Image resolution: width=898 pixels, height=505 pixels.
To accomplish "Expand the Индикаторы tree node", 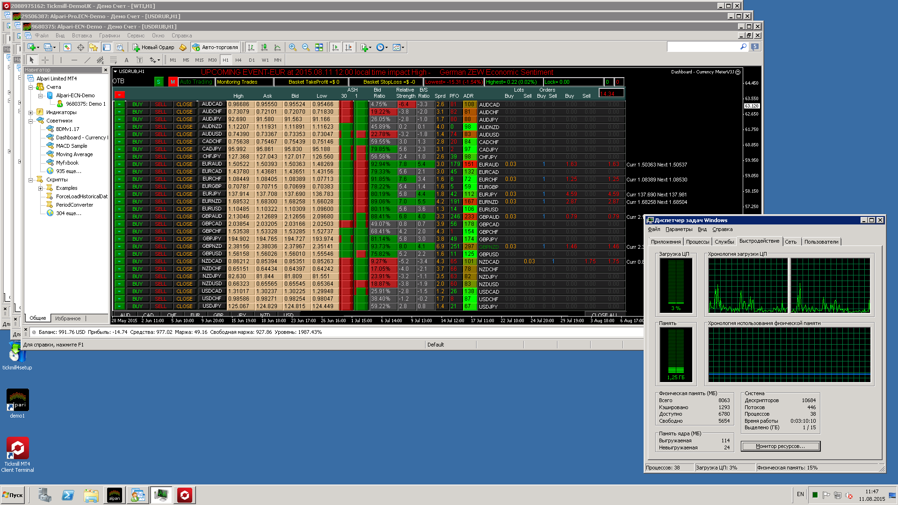I will coord(31,112).
